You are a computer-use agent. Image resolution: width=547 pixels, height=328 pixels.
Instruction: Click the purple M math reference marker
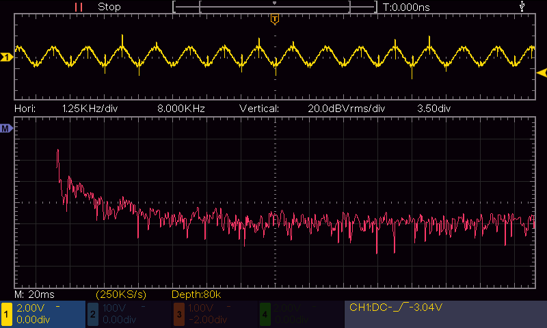pyautogui.click(x=6, y=128)
